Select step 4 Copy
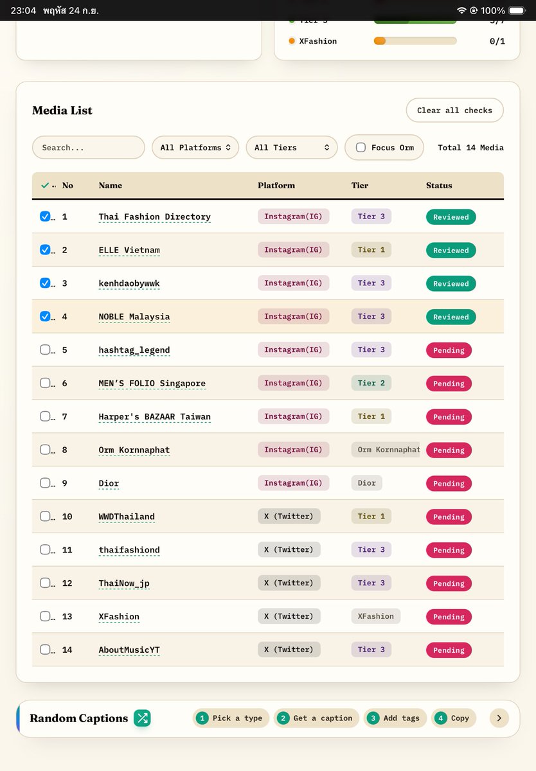The image size is (536, 771). click(453, 718)
